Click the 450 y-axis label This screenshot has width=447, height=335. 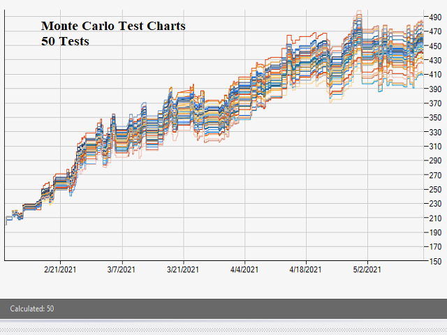click(x=437, y=46)
